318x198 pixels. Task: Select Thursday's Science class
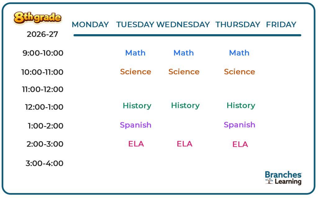(x=239, y=72)
